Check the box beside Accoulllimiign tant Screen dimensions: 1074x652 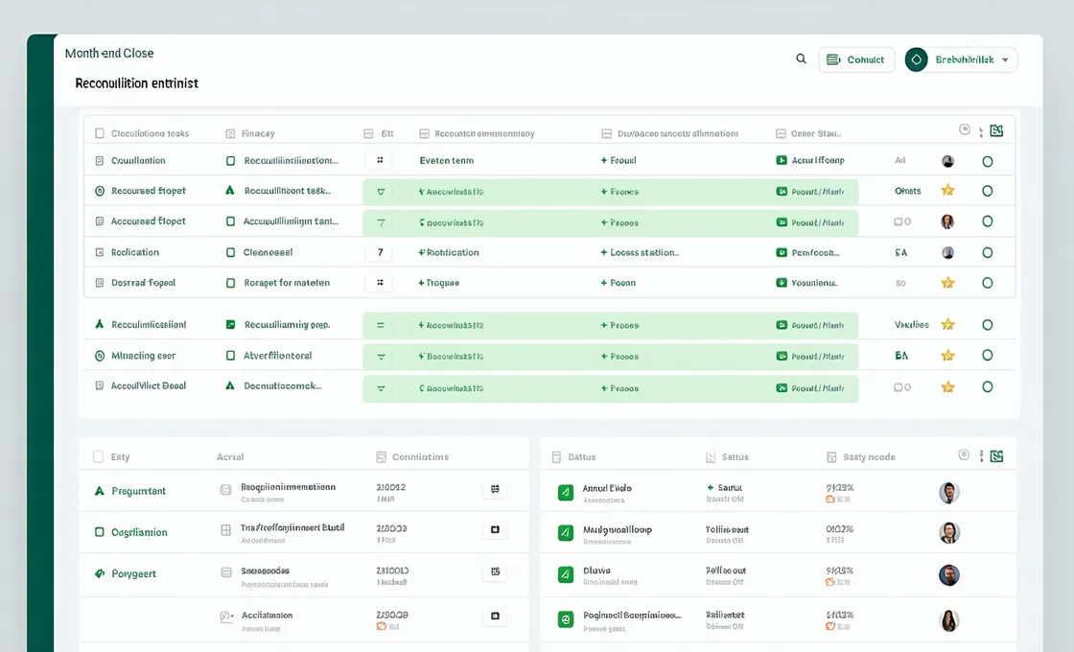coord(230,221)
